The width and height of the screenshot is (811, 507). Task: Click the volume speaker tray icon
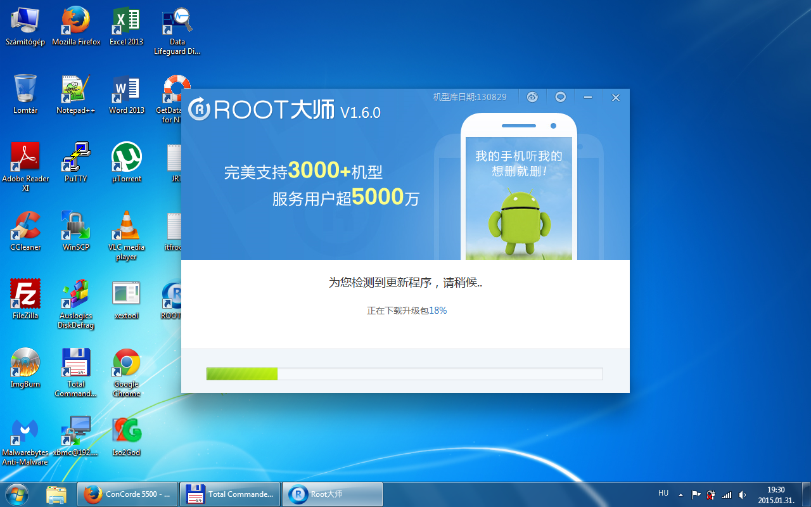point(742,494)
